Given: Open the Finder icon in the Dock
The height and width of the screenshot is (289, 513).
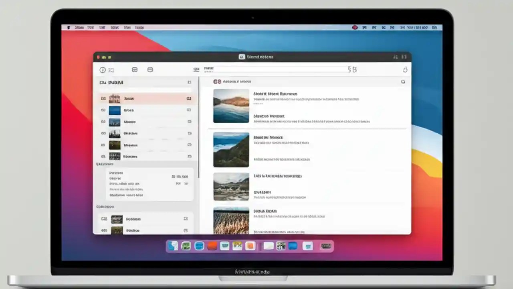Looking at the screenshot, I should click(x=173, y=246).
